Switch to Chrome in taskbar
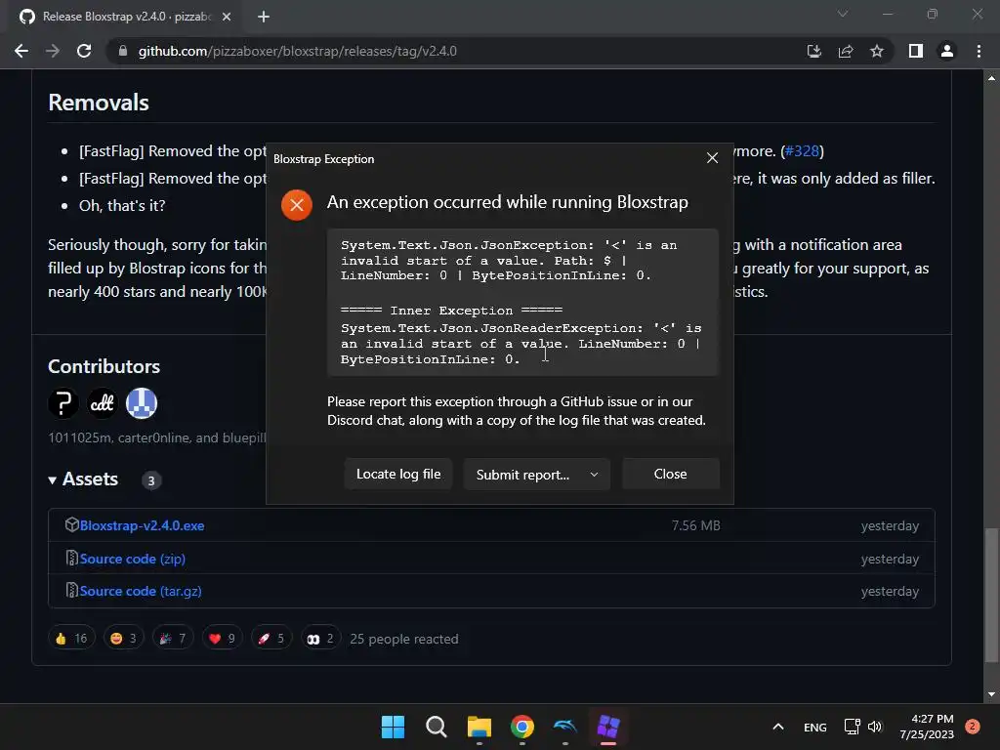1000x750 pixels. [522, 727]
